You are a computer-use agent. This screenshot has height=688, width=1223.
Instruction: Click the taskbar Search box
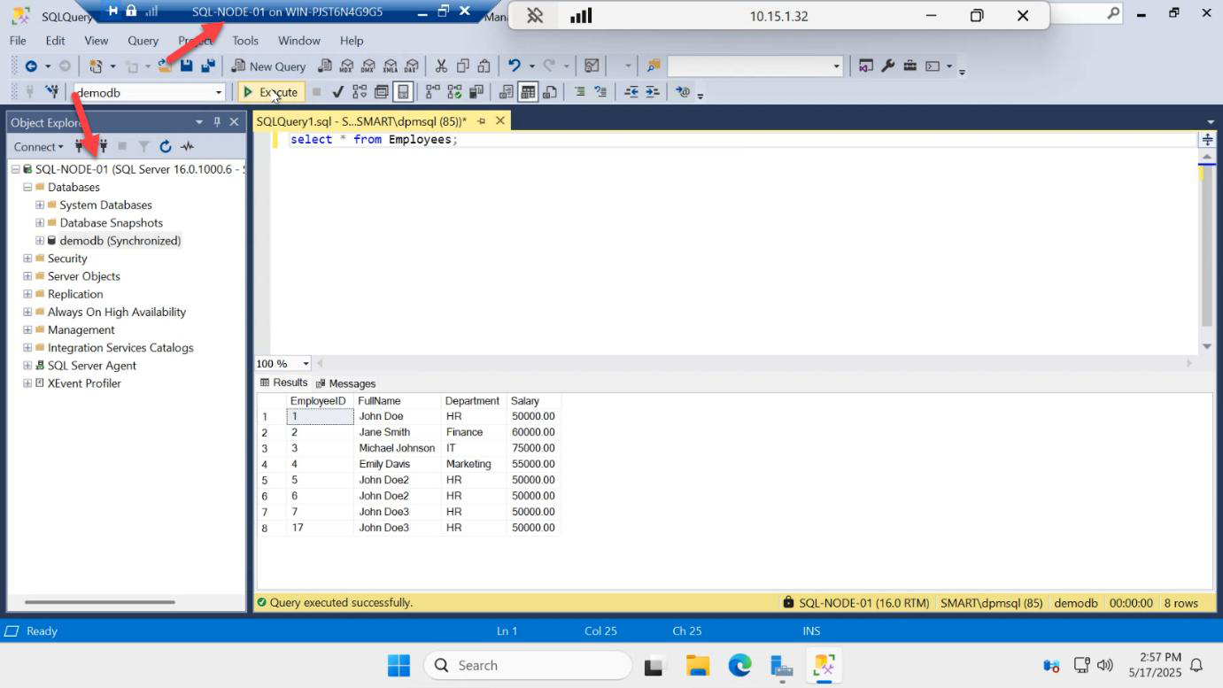pos(528,666)
